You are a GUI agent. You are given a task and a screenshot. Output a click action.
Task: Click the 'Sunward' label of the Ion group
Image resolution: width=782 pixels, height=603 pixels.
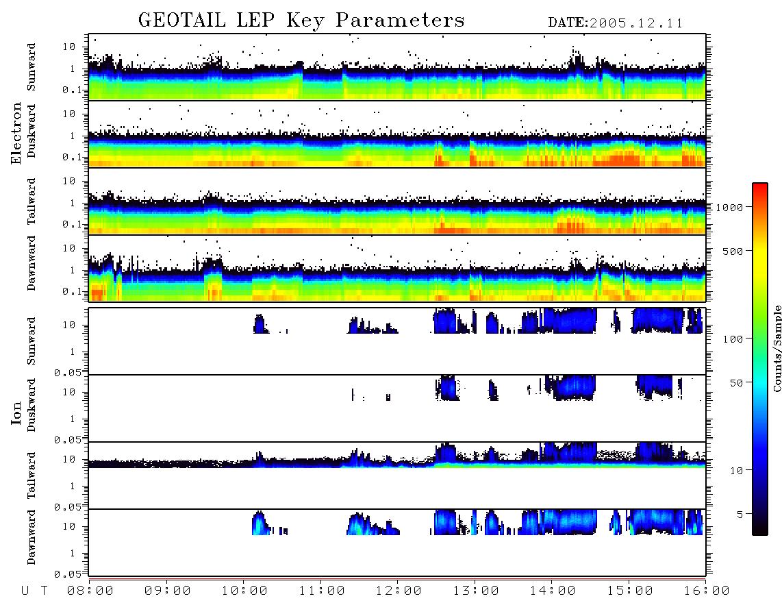(31, 341)
